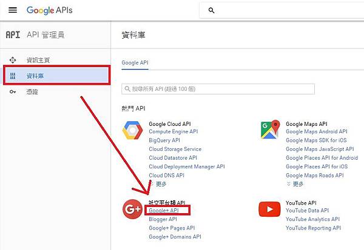This screenshot has height=250, width=364.
Task: Open Blogger API link
Action: pos(163,219)
